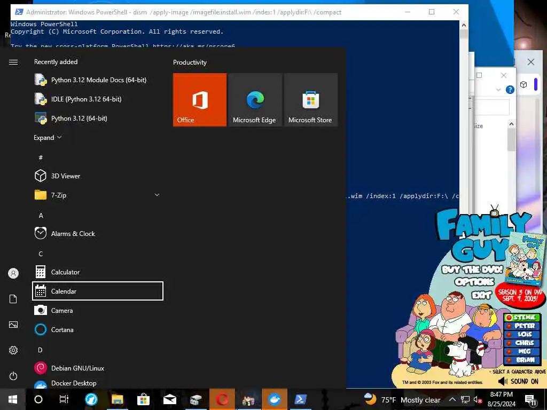Open Task View on taskbar
This screenshot has width=547, height=410.
[64, 399]
